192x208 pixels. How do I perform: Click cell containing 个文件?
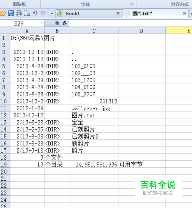[58, 158]
